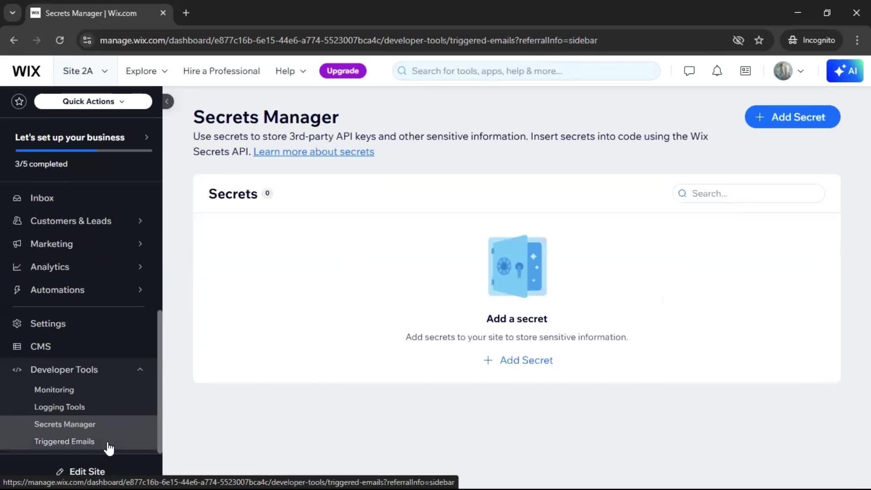Select Monitoring under Developer Tools
The width and height of the screenshot is (871, 490).
(54, 390)
